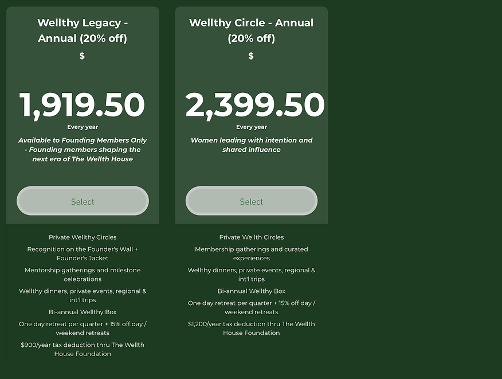Image resolution: width=502 pixels, height=379 pixels.
Task: Click the Wellthy Circle - Annual heading
Action: (251, 30)
